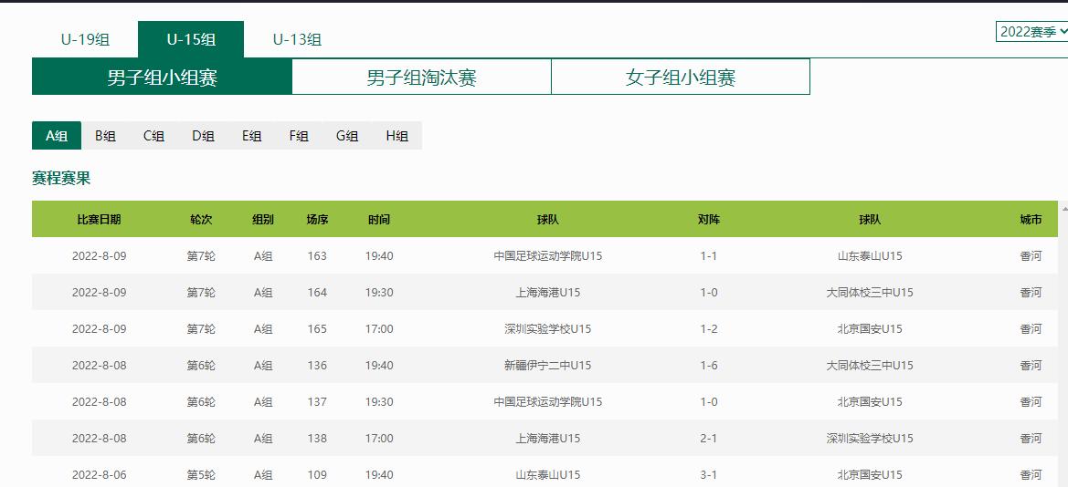
Task: Click 深圳实验学校U15 in match 138 row
Action: (x=870, y=438)
